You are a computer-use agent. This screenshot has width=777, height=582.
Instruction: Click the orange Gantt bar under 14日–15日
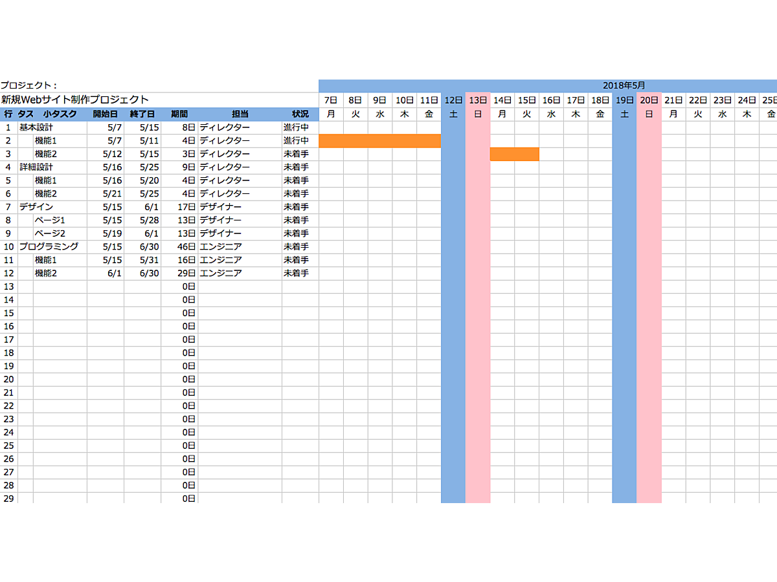pos(514,154)
